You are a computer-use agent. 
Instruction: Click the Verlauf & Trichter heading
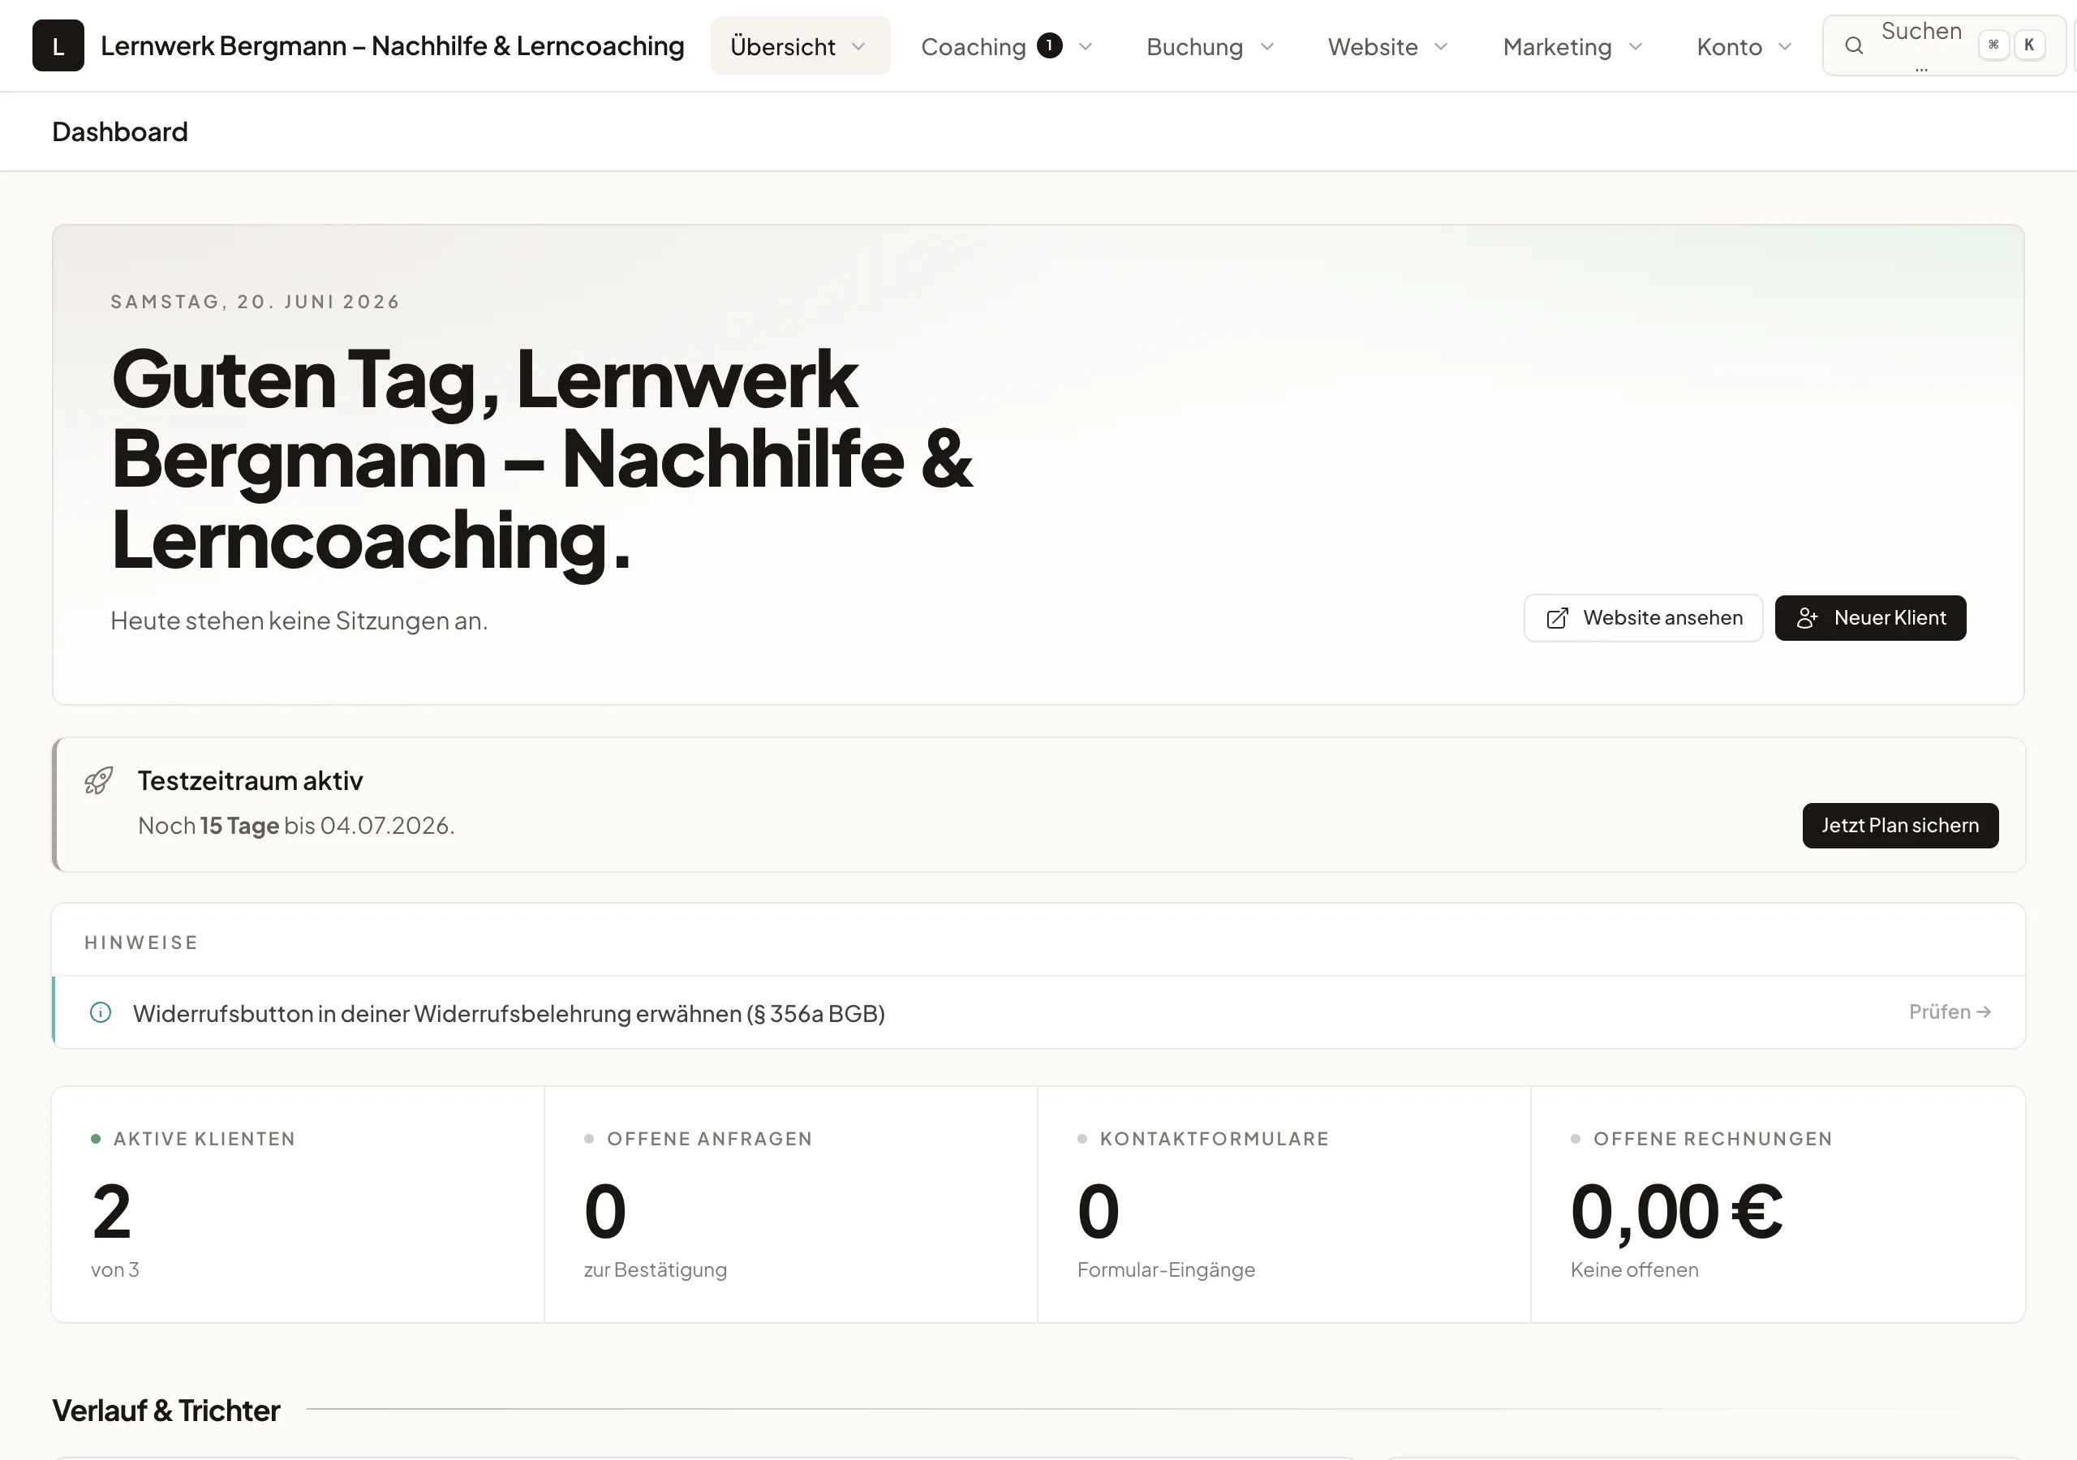click(166, 1411)
